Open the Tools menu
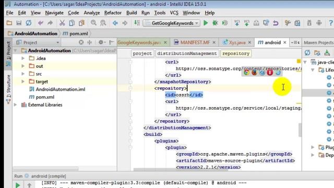 pyautogui.click(x=160, y=13)
